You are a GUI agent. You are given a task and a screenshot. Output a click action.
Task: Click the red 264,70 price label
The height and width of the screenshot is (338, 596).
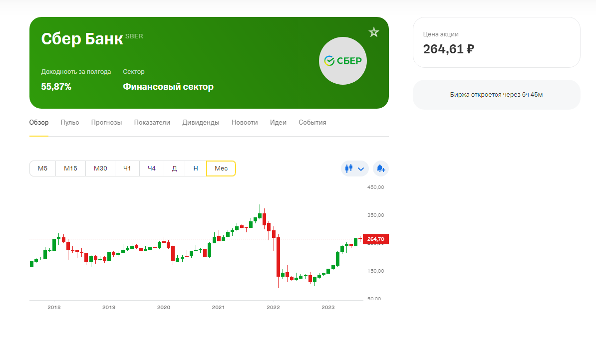[376, 239]
